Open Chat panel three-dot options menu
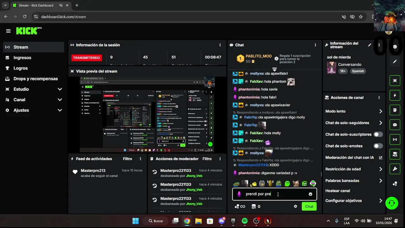The width and height of the screenshot is (405, 228). coord(315,45)
